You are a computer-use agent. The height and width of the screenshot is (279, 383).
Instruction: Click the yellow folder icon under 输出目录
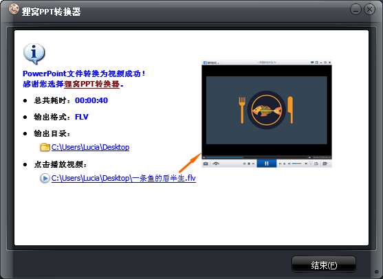click(45, 147)
